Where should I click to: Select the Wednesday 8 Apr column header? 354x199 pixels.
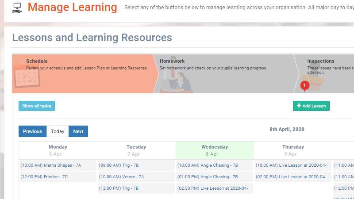click(215, 150)
